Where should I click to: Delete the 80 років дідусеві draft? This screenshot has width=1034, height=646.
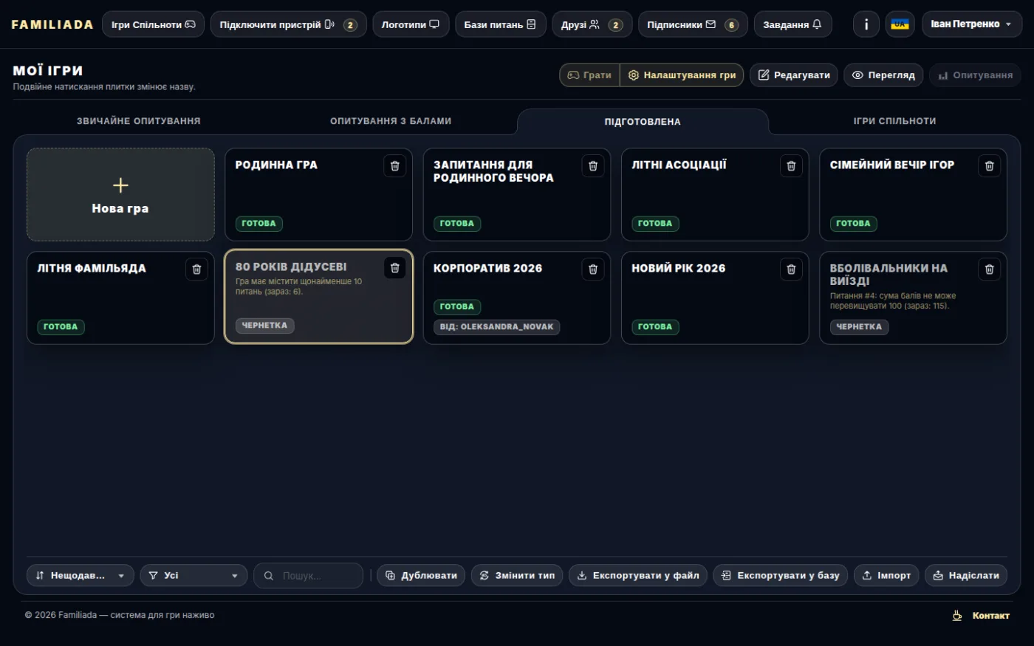(x=395, y=268)
